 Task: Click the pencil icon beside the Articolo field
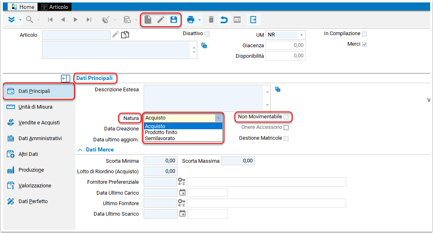point(115,35)
